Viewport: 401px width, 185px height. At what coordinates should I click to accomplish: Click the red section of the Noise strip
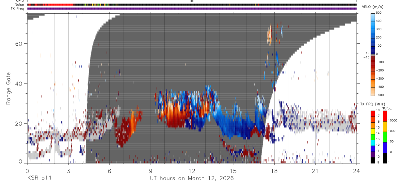(50, 5)
